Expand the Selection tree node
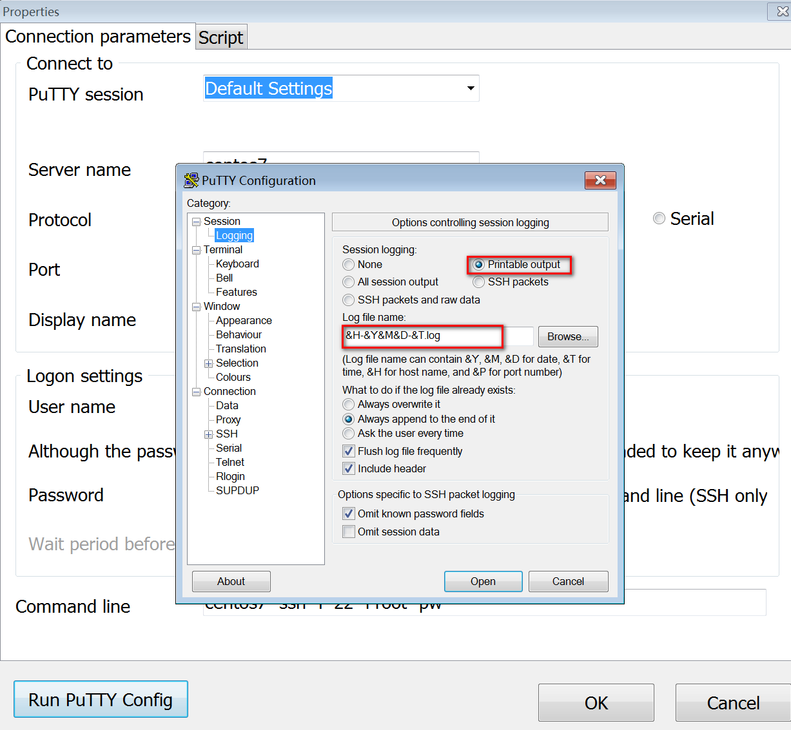Image resolution: width=791 pixels, height=730 pixels. click(x=208, y=363)
